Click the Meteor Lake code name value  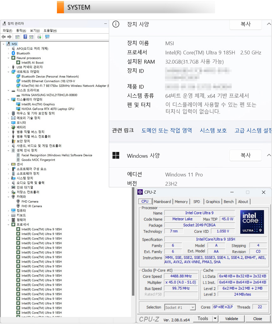point(182,219)
